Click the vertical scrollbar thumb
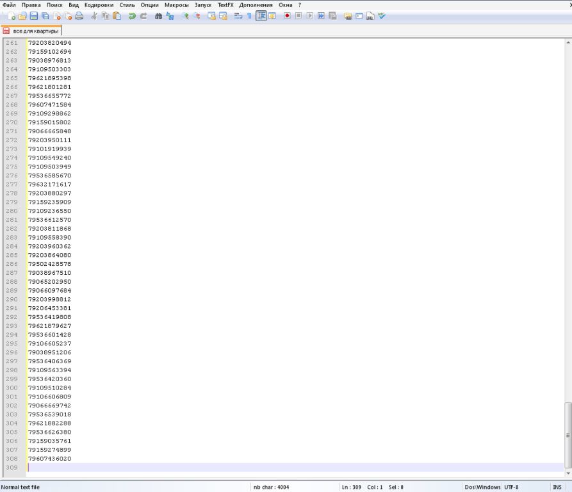 click(568, 435)
